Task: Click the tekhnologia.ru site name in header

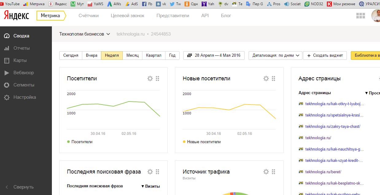Action: pos(130,34)
